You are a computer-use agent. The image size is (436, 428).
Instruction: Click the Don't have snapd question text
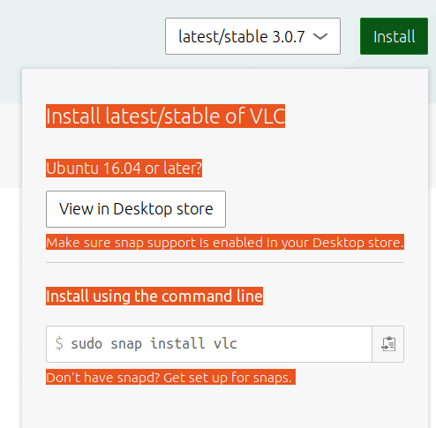103,378
